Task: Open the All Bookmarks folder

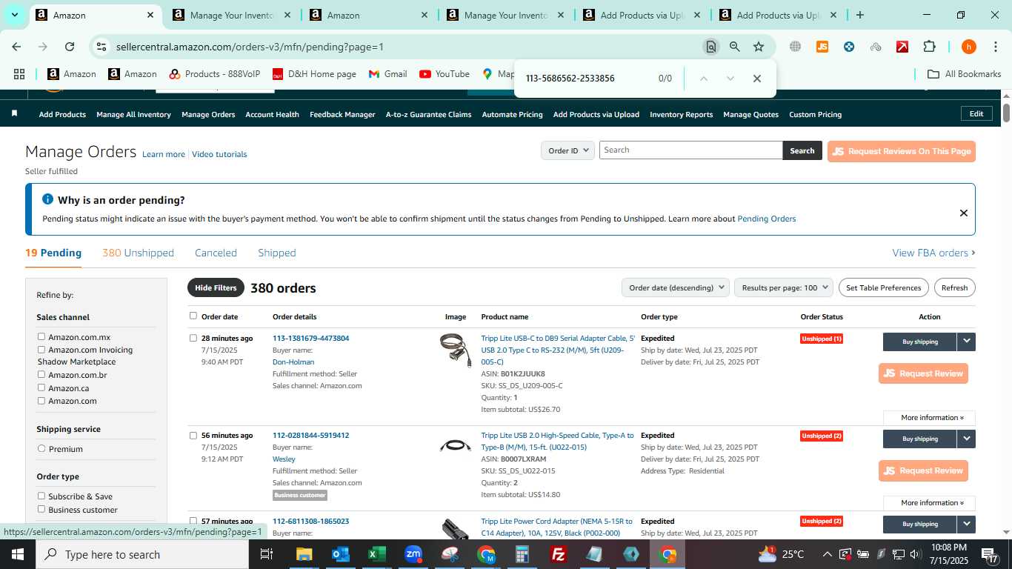Action: pyautogui.click(x=965, y=74)
